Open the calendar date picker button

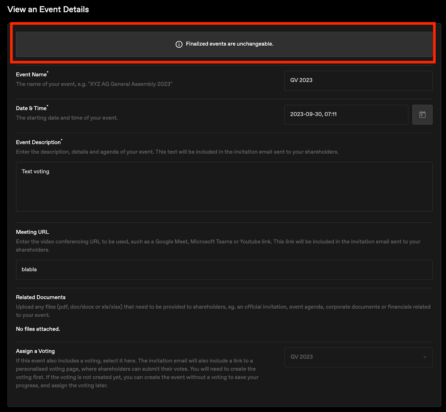pyautogui.click(x=422, y=114)
